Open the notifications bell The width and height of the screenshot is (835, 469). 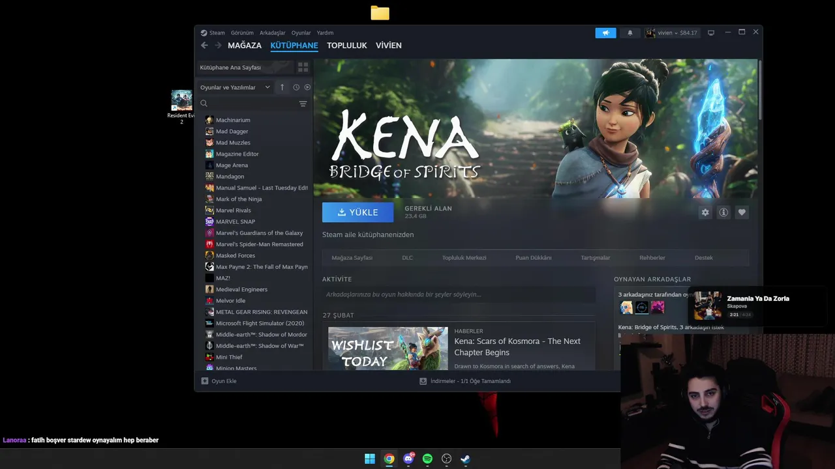click(x=630, y=33)
